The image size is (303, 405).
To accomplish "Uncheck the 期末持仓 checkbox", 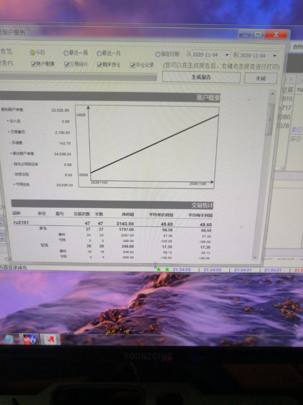I will pos(99,65).
